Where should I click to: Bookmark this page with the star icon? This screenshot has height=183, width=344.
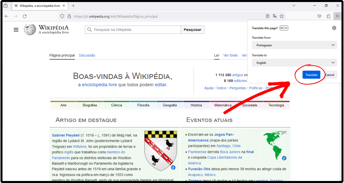pyautogui.click(x=282, y=16)
